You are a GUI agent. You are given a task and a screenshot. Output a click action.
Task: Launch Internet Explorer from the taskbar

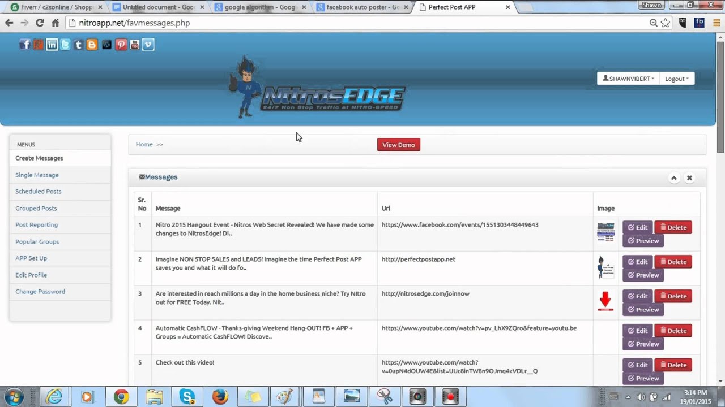click(54, 397)
